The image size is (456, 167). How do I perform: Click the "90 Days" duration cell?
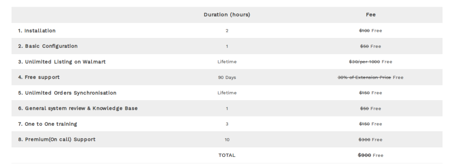pos(227,78)
